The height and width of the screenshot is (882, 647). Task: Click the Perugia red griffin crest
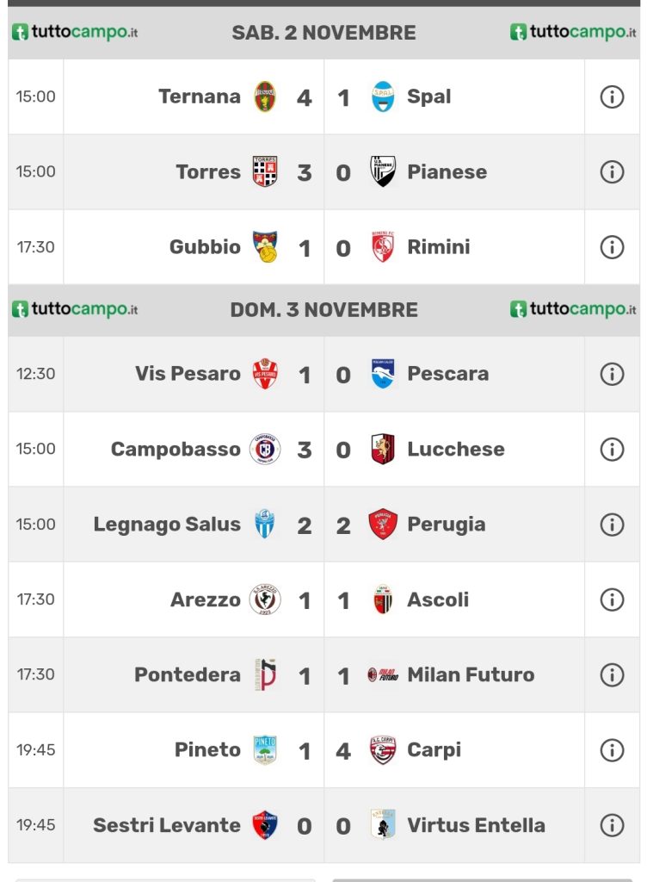point(383,525)
